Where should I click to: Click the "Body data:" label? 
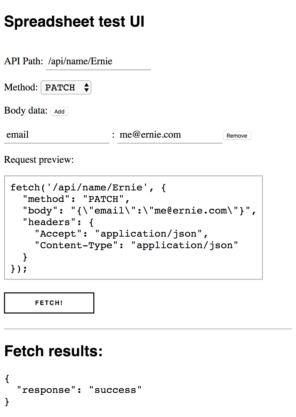click(x=26, y=111)
